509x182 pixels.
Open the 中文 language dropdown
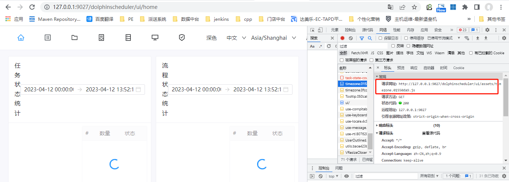(x=237, y=38)
